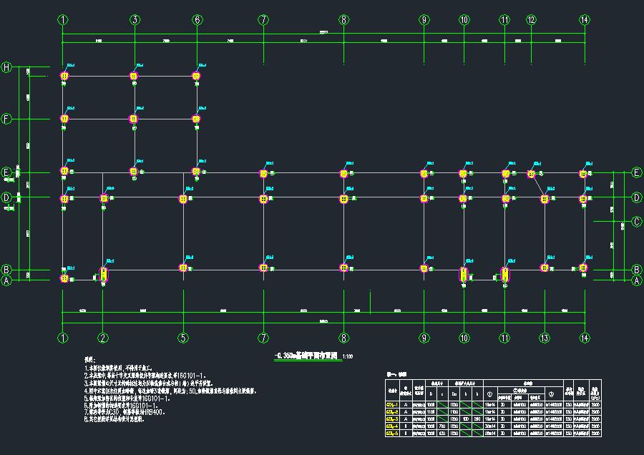This screenshot has height=455, width=644.
Task: Select the elongated pile cap at grid B-11
Action: tap(504, 274)
